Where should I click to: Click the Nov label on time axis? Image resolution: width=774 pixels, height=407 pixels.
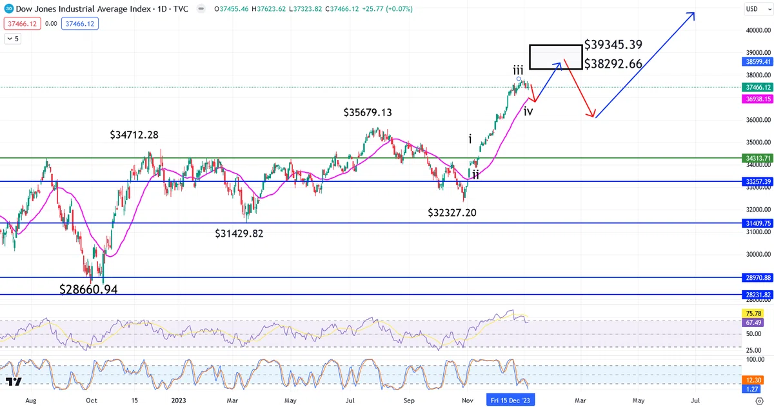point(468,401)
